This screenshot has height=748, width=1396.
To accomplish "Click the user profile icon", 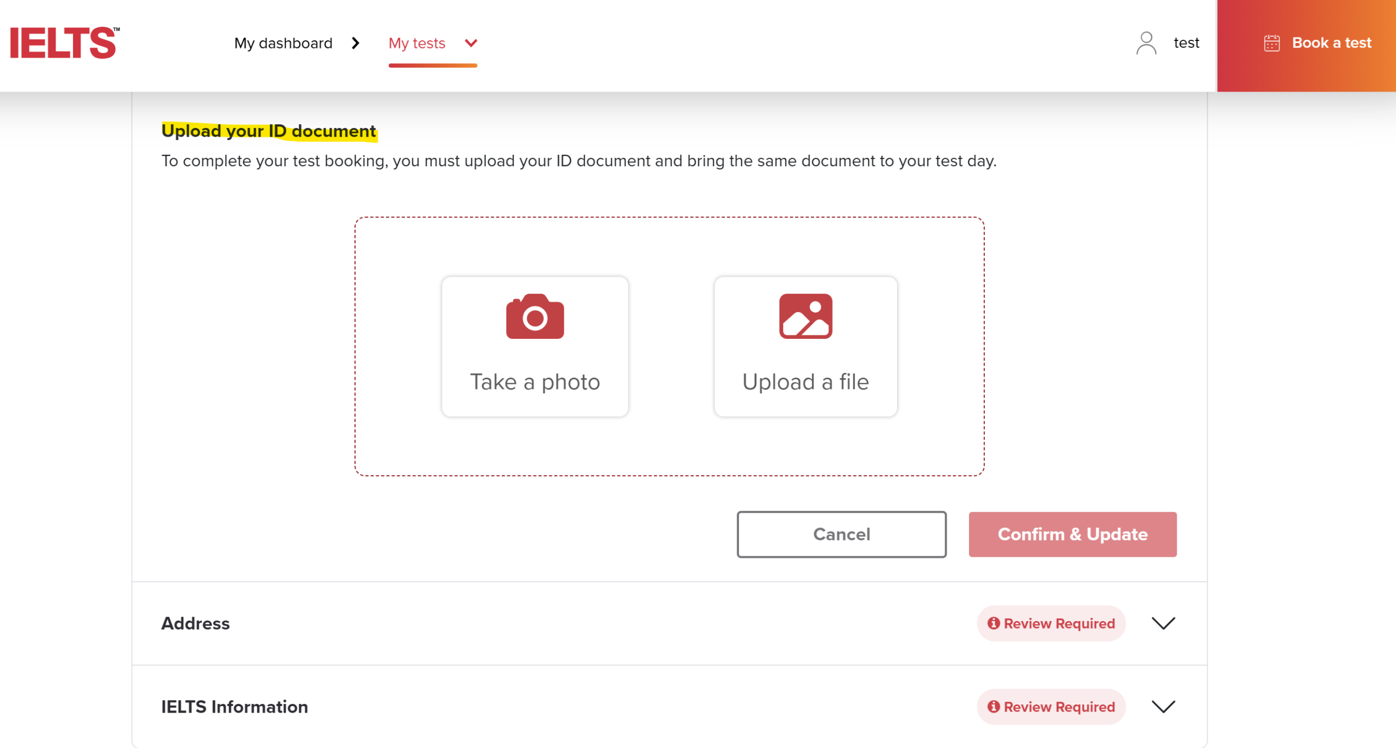I will [x=1146, y=43].
